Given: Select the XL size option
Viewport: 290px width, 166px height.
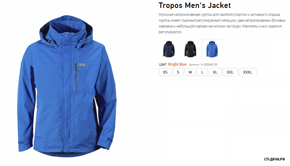Looking at the screenshot, I should (x=215, y=72).
